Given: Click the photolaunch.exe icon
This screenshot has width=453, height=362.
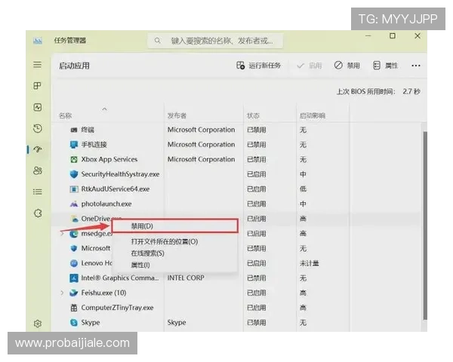Looking at the screenshot, I should point(74,204).
